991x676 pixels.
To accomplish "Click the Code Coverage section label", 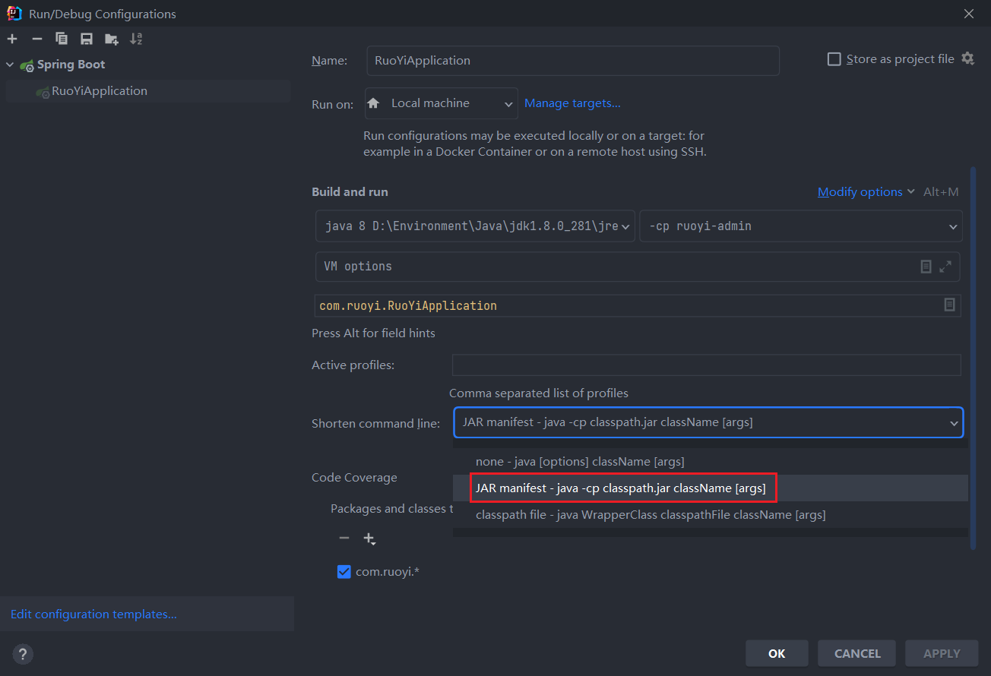I will coord(354,478).
